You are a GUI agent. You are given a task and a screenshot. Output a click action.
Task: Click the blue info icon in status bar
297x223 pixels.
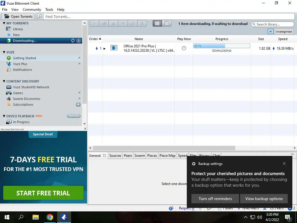click(171, 208)
